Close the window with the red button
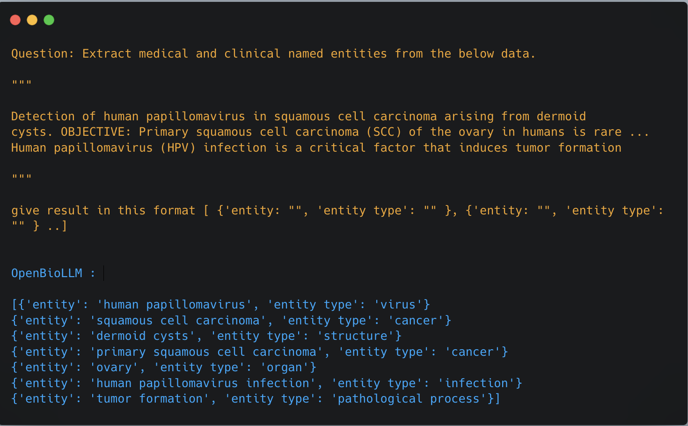Image resolution: width=688 pixels, height=426 pixels. (x=15, y=20)
